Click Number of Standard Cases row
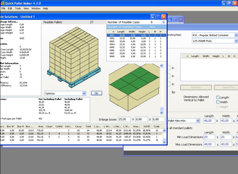This screenshot has height=174, width=238. pyautogui.click(x=136, y=27)
